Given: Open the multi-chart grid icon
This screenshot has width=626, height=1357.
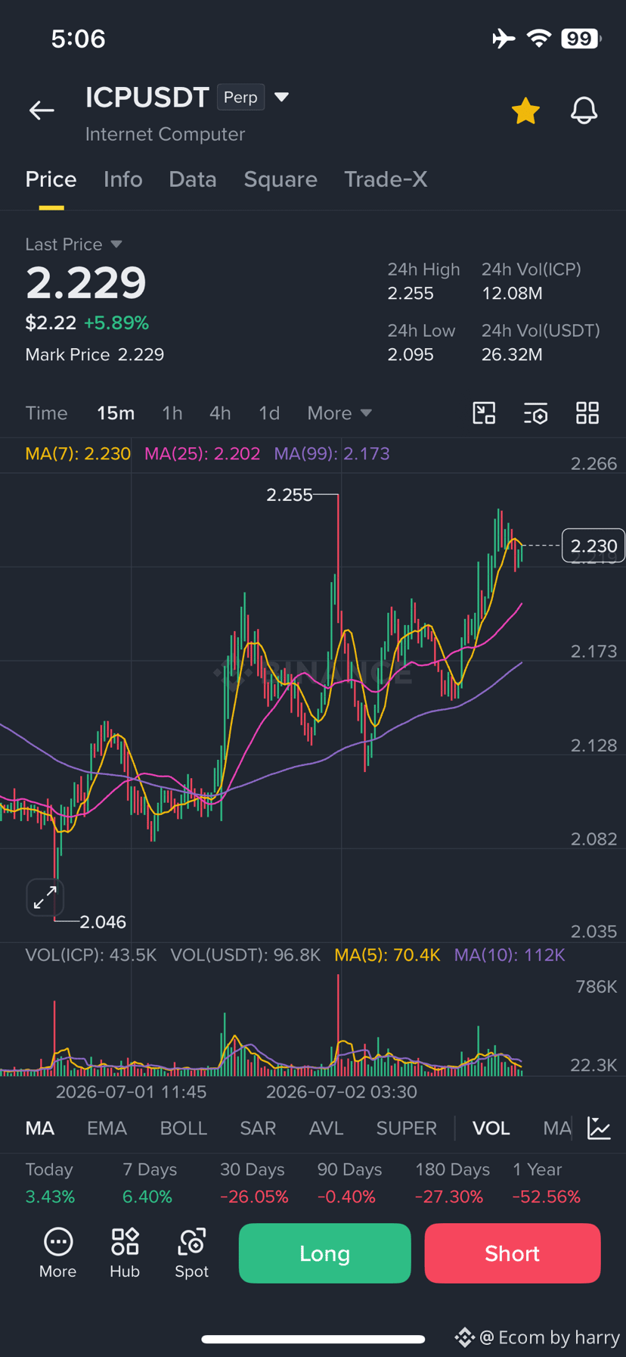Looking at the screenshot, I should [x=587, y=413].
